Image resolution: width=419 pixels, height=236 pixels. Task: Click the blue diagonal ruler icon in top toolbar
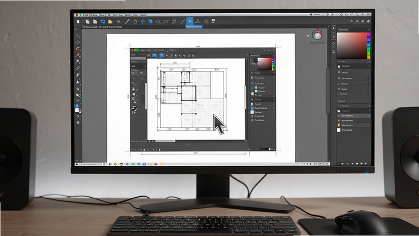coord(142,22)
